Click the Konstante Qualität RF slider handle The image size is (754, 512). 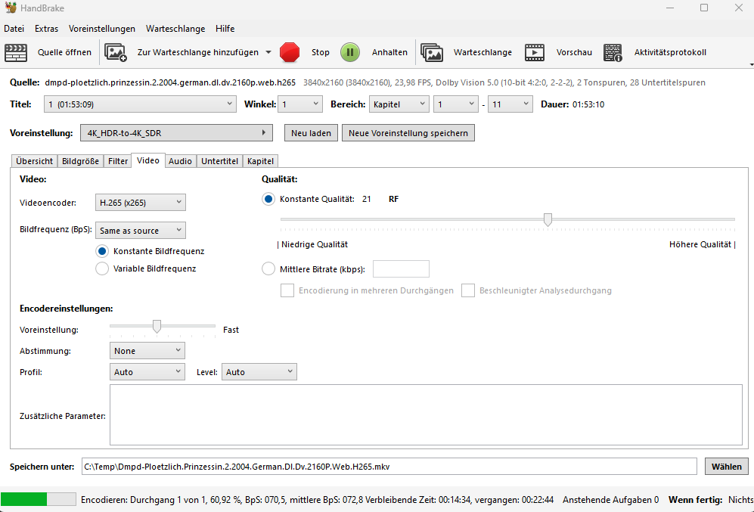point(548,220)
